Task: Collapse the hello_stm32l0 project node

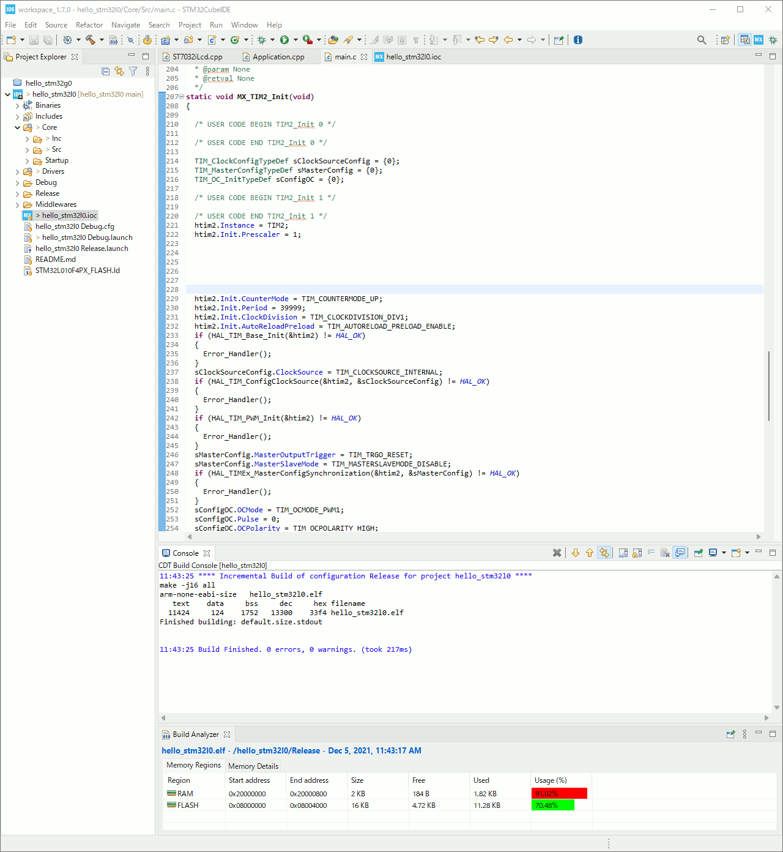Action: pyautogui.click(x=7, y=94)
